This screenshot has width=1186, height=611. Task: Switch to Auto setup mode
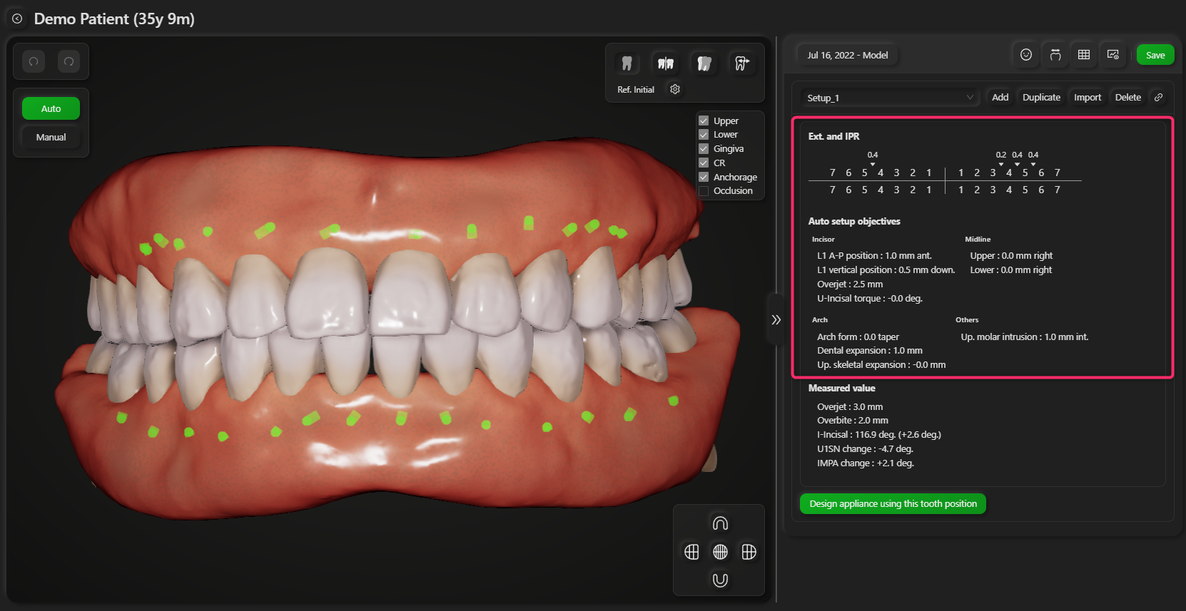coord(51,108)
